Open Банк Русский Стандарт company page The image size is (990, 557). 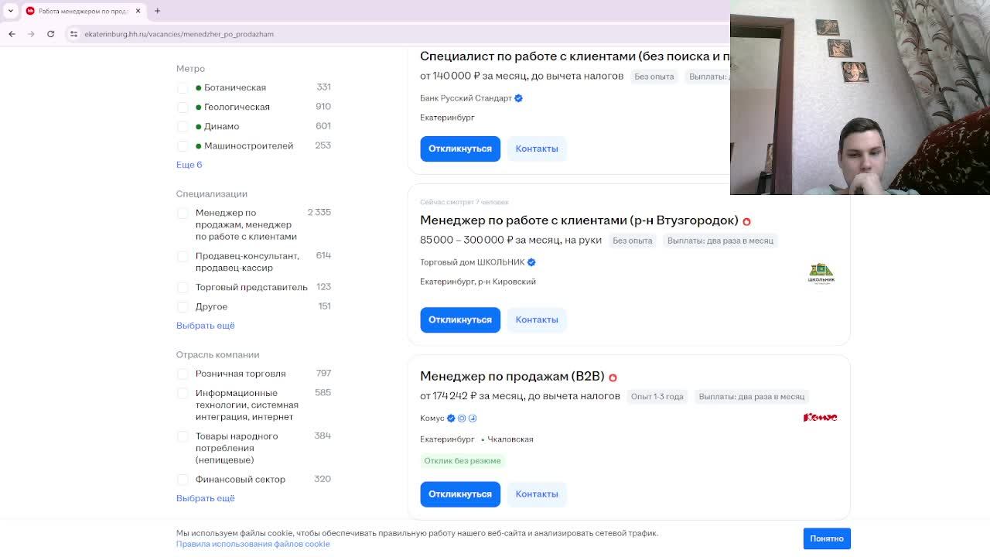point(466,98)
